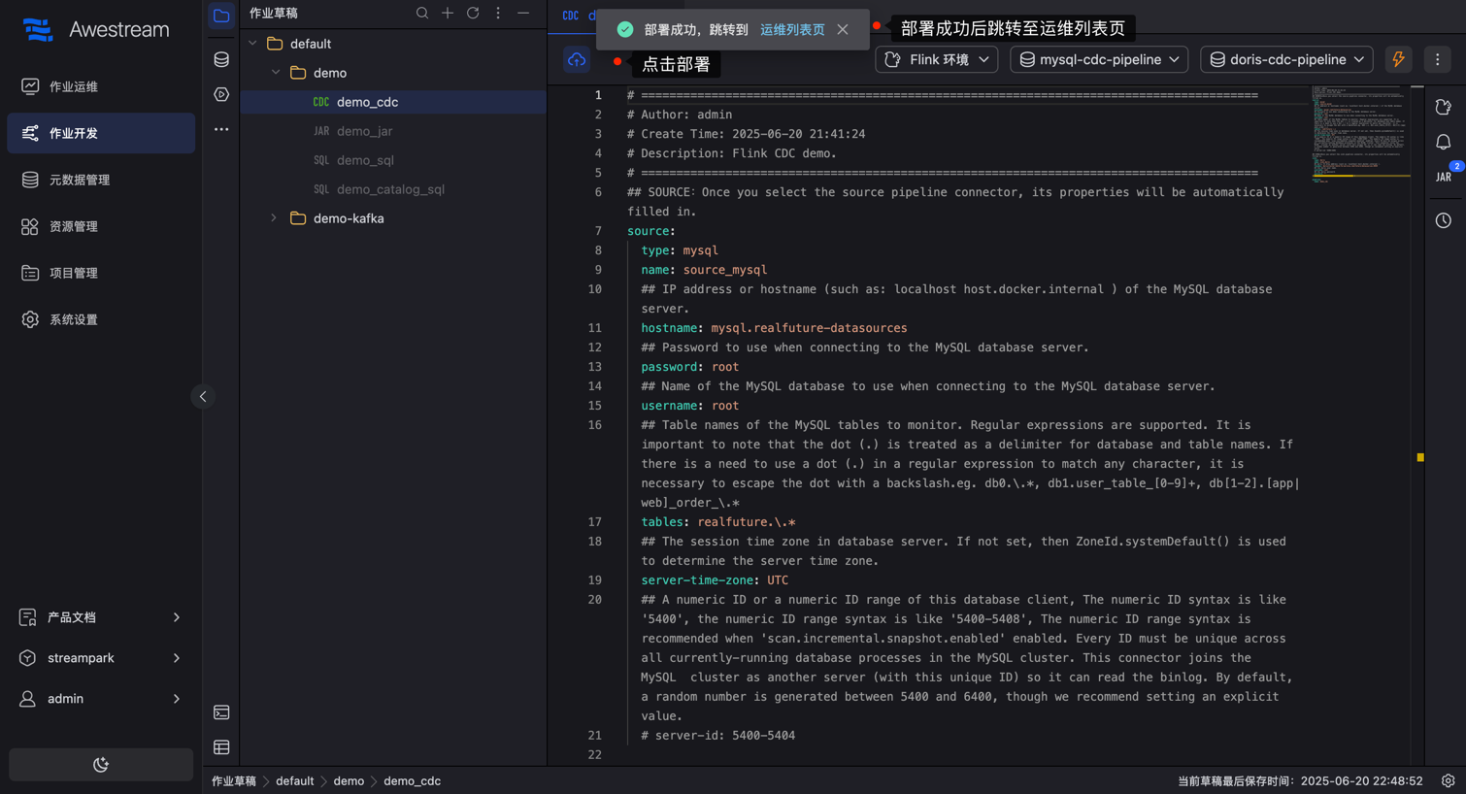Expand the demo-kafka folder

[x=274, y=218]
